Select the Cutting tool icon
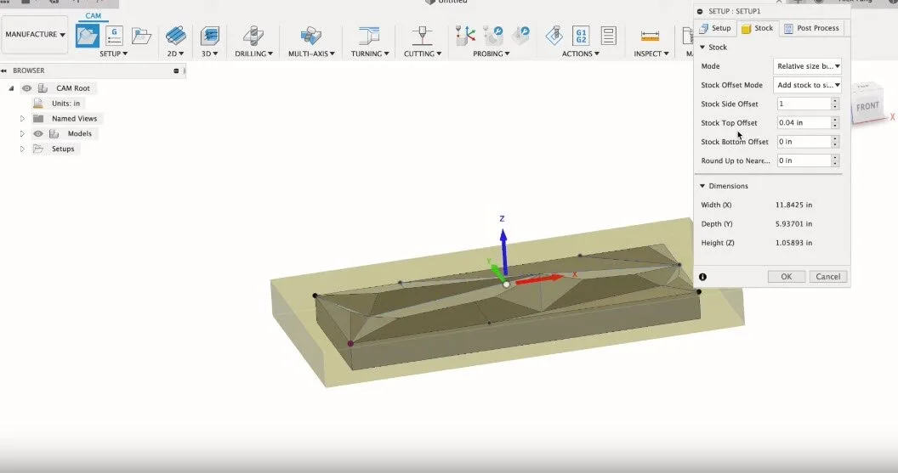This screenshot has height=473, width=898. coord(422,36)
